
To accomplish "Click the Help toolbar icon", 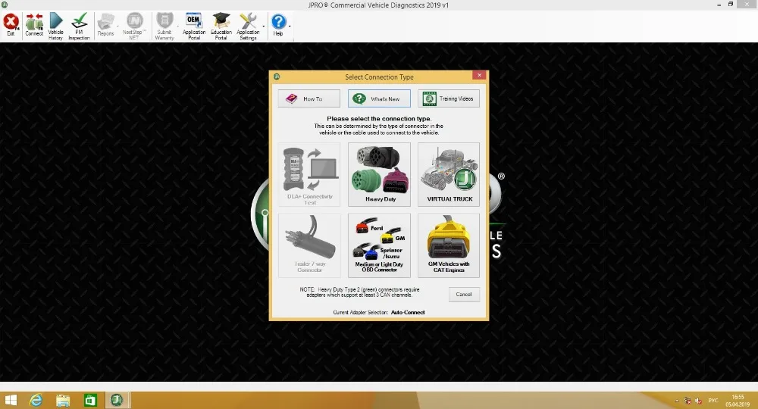I will click(x=278, y=25).
